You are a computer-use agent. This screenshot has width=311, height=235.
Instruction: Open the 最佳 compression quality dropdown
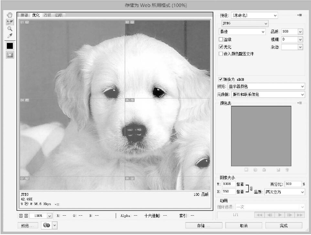pos(242,32)
